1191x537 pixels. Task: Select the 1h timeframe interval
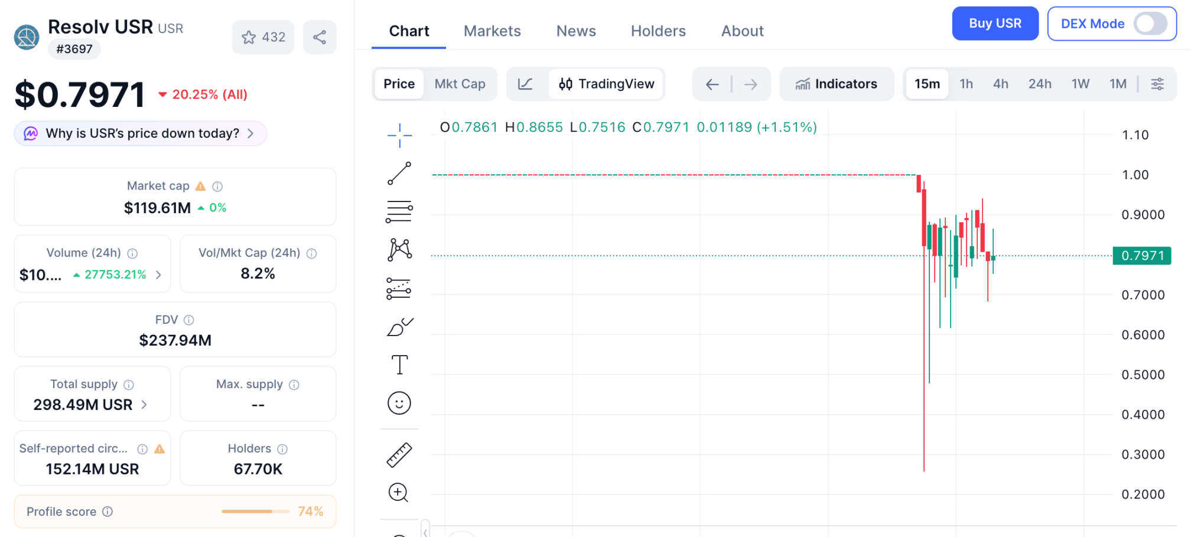(x=966, y=84)
